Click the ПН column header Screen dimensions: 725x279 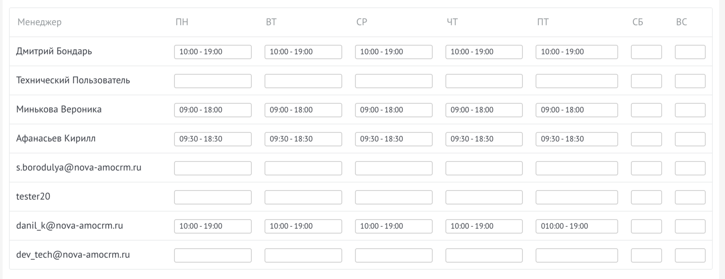pos(182,22)
